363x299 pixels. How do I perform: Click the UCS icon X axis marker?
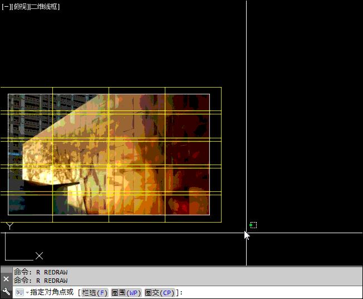pyautogui.click(x=39, y=256)
